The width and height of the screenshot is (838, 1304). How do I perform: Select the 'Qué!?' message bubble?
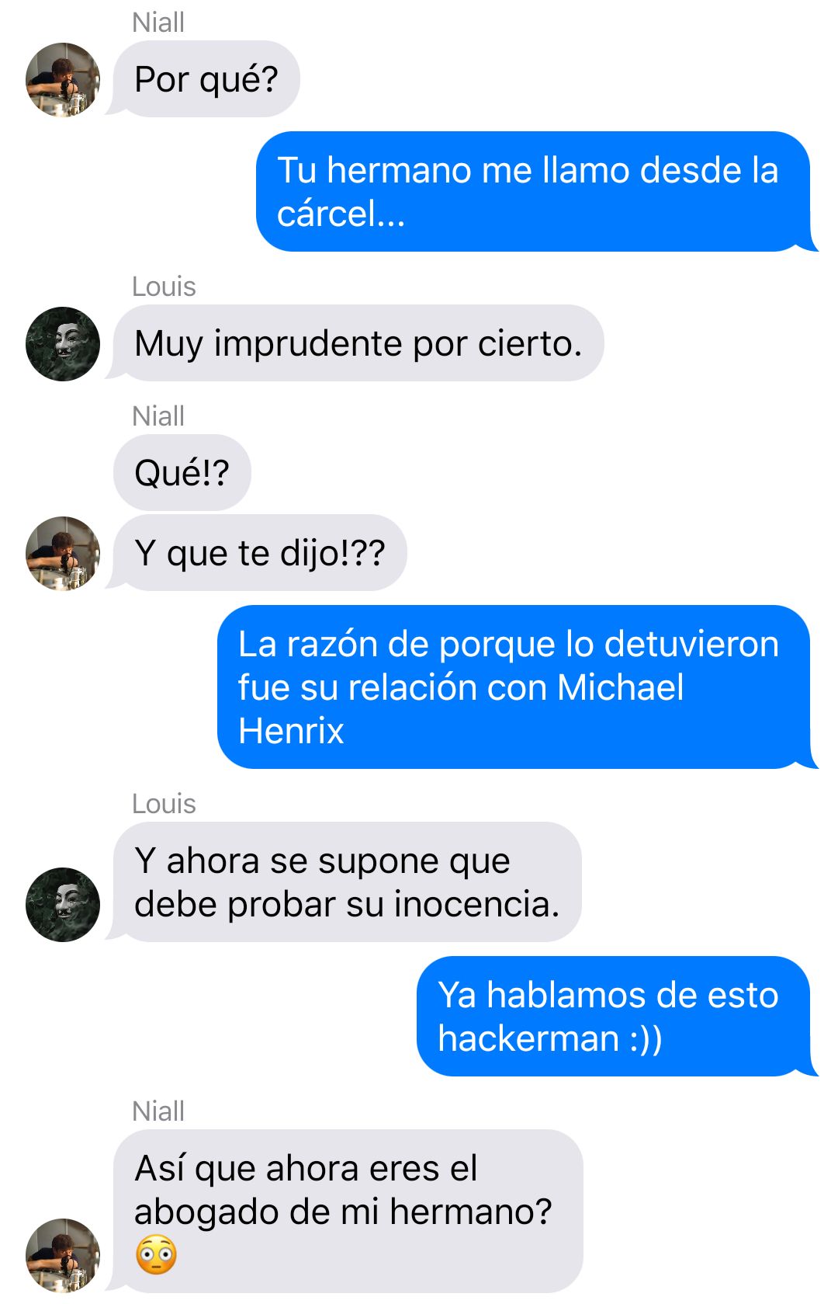pyautogui.click(x=182, y=473)
